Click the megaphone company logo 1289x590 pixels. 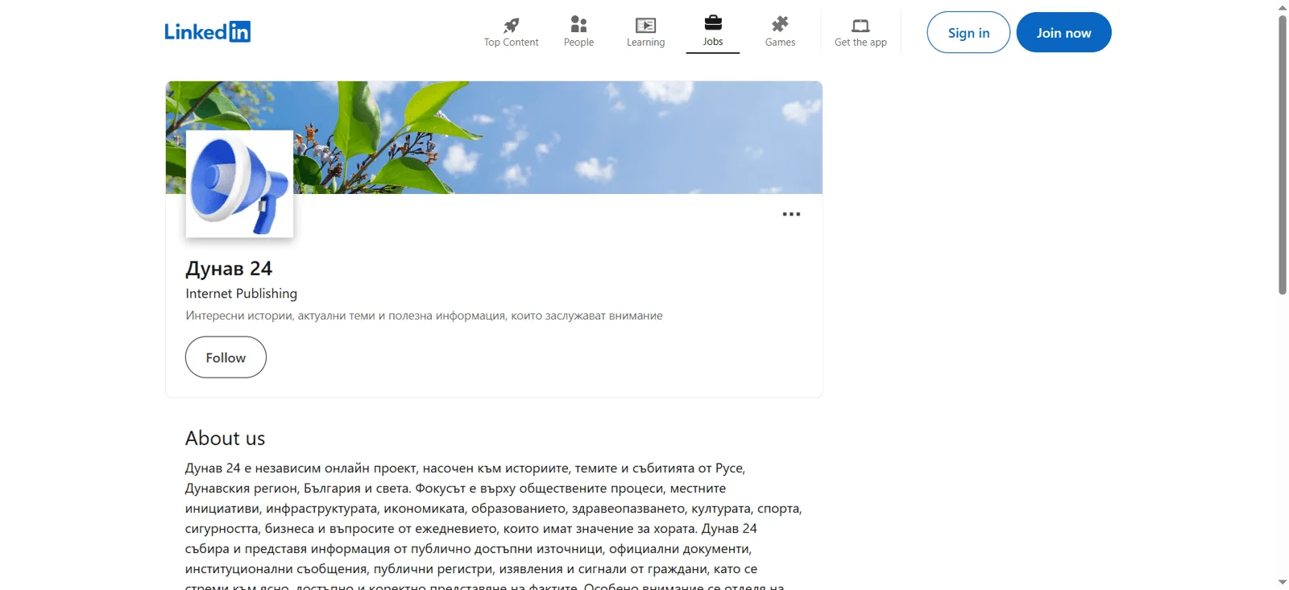(239, 184)
